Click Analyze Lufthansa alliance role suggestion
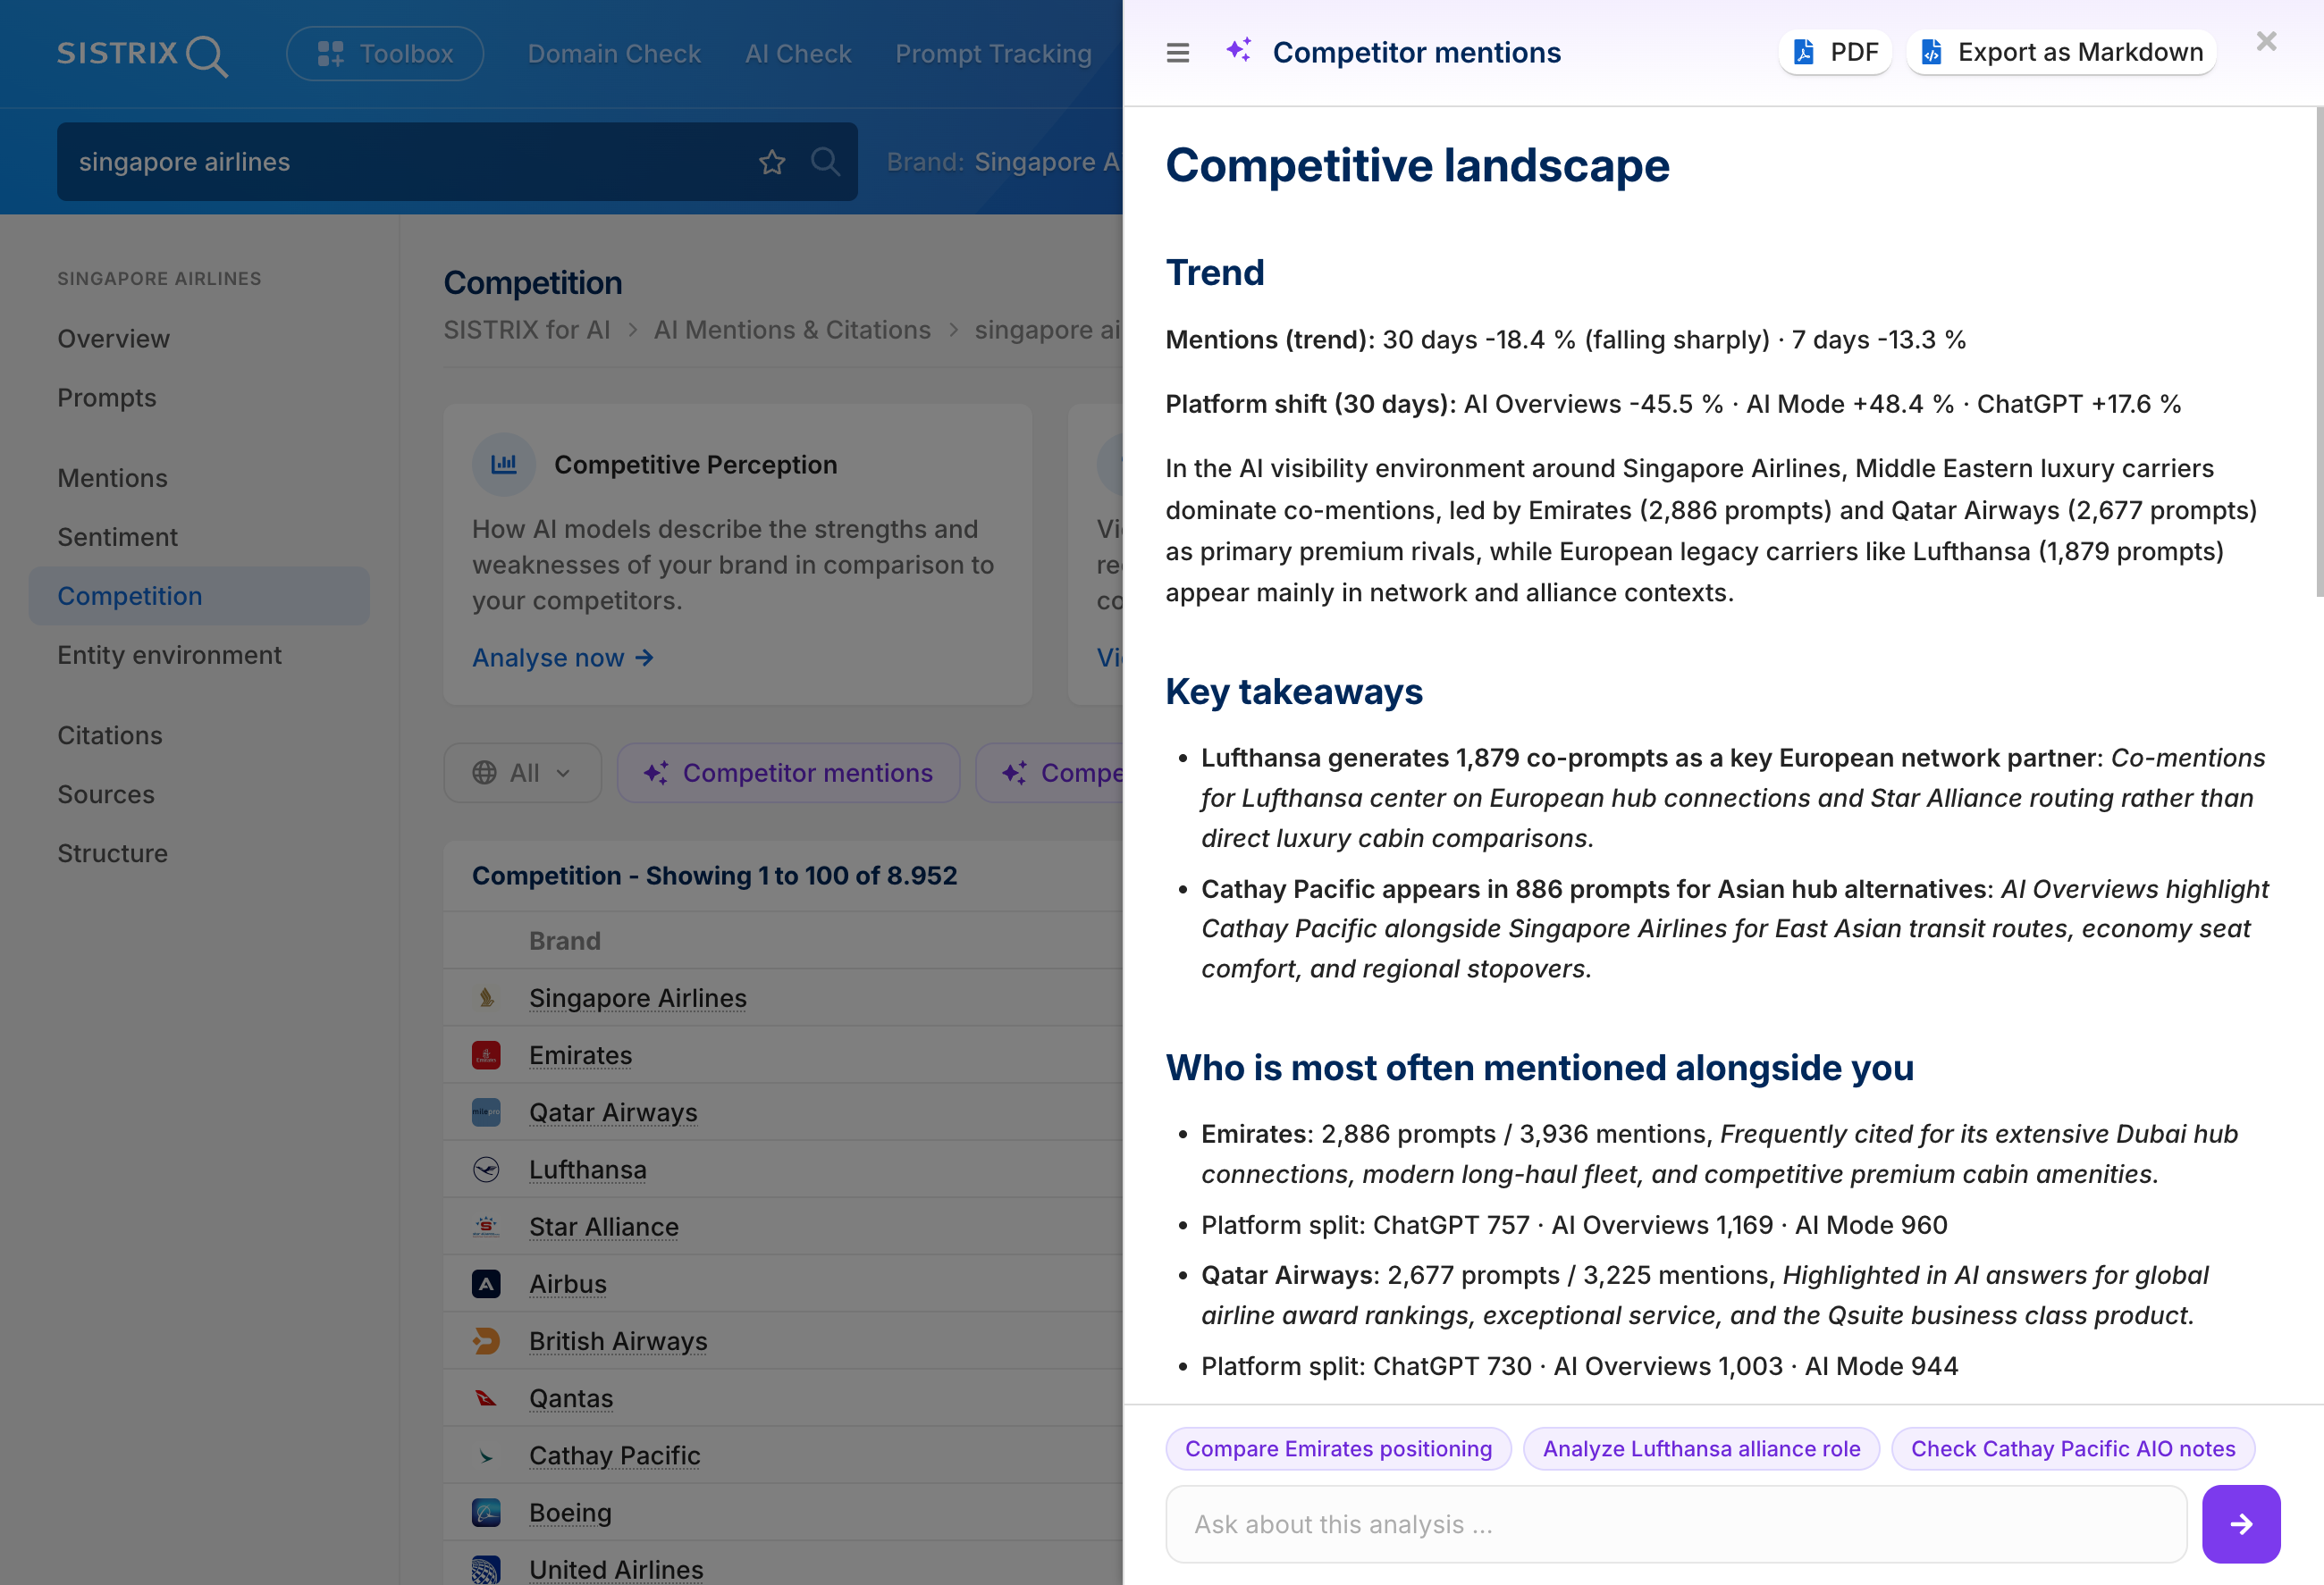The height and width of the screenshot is (1585, 2324). (1701, 1448)
